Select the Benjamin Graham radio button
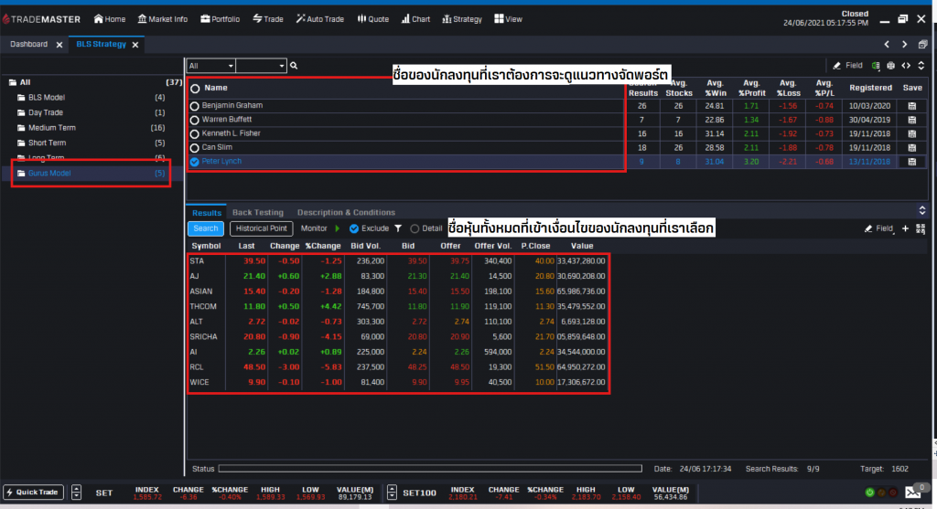The height and width of the screenshot is (509, 937). pos(194,106)
